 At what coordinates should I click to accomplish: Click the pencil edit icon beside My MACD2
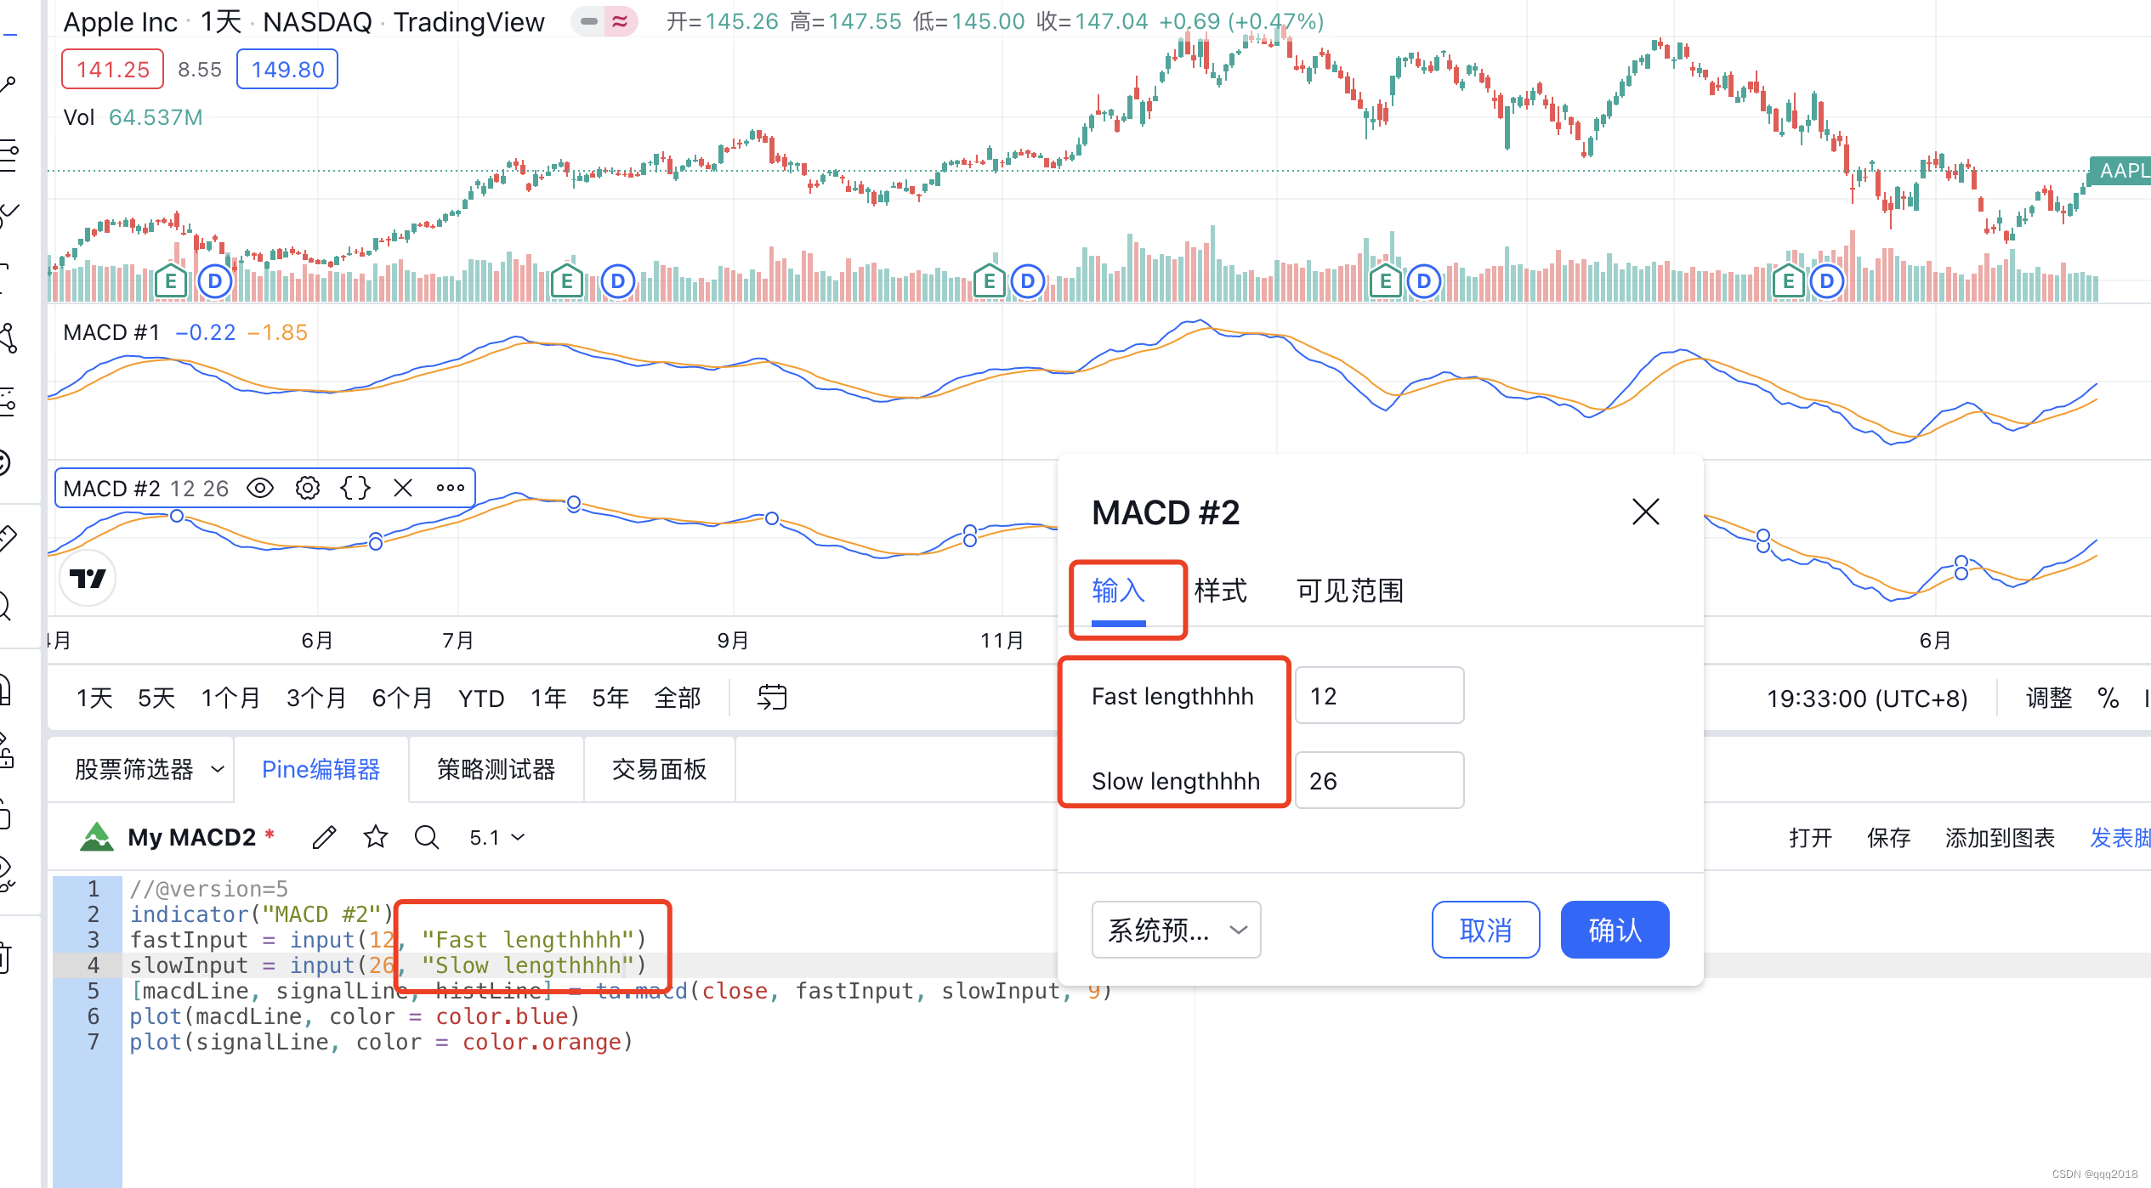323,837
